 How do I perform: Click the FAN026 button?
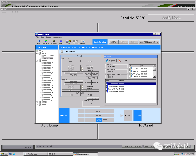click(88, 74)
